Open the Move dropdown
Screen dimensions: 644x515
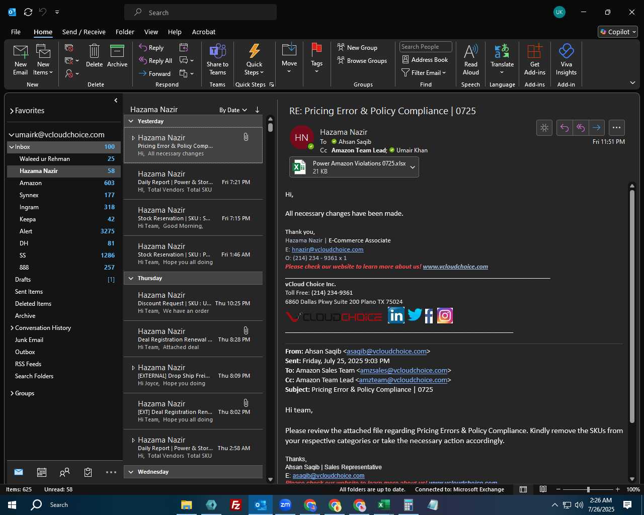pos(289,59)
